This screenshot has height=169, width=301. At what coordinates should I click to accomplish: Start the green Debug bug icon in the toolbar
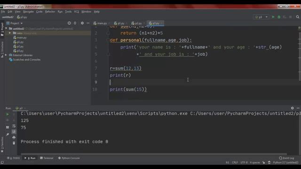pos(279,17)
